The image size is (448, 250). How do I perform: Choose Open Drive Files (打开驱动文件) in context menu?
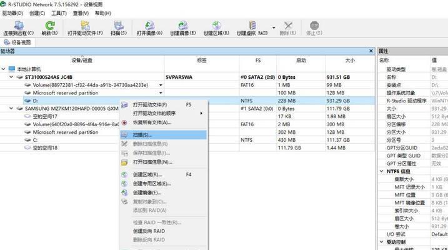[163, 105]
